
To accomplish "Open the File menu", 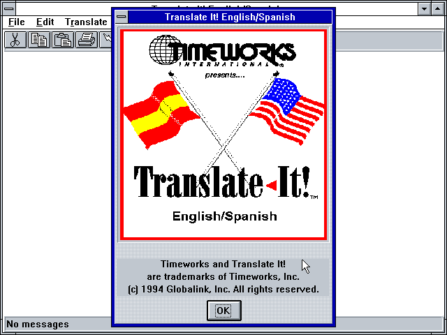I will (17, 22).
